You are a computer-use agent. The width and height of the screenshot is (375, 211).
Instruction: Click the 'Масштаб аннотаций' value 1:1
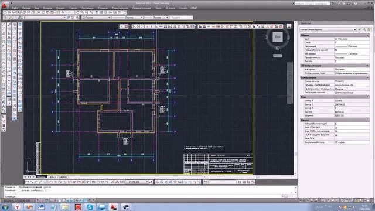click(x=352, y=124)
